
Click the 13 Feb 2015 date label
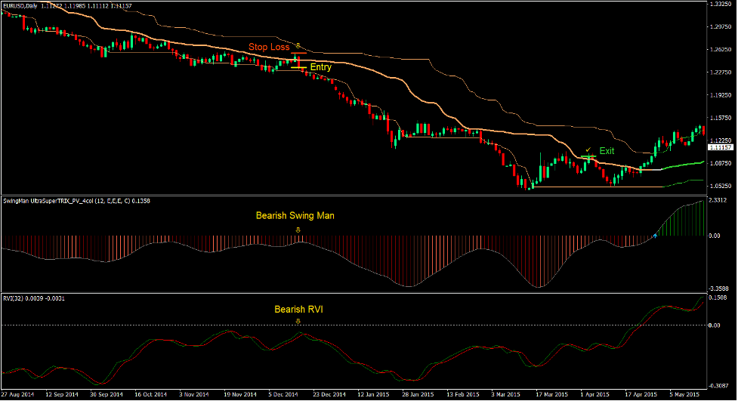[462, 394]
